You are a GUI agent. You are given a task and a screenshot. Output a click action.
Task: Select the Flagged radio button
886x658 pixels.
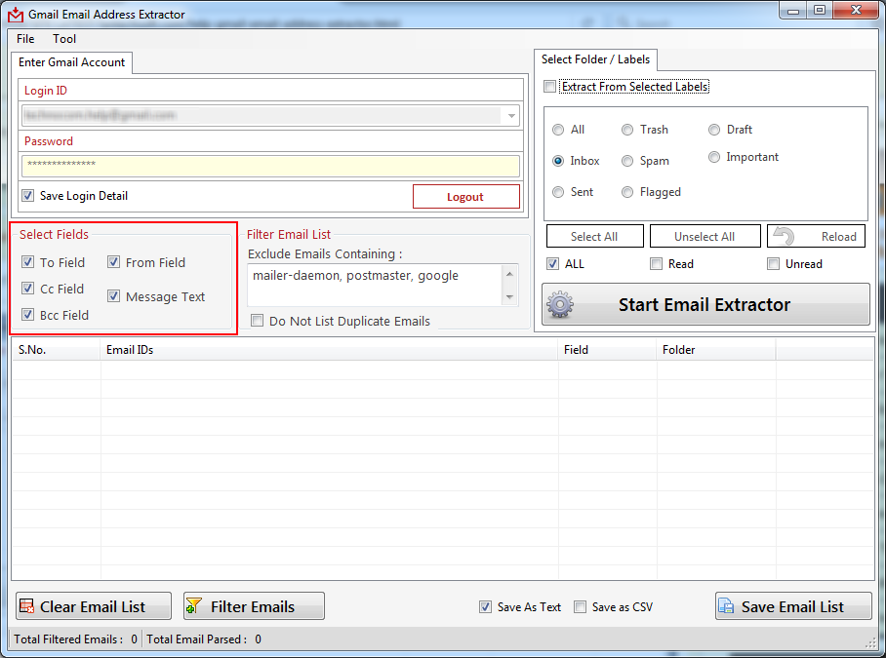click(627, 192)
